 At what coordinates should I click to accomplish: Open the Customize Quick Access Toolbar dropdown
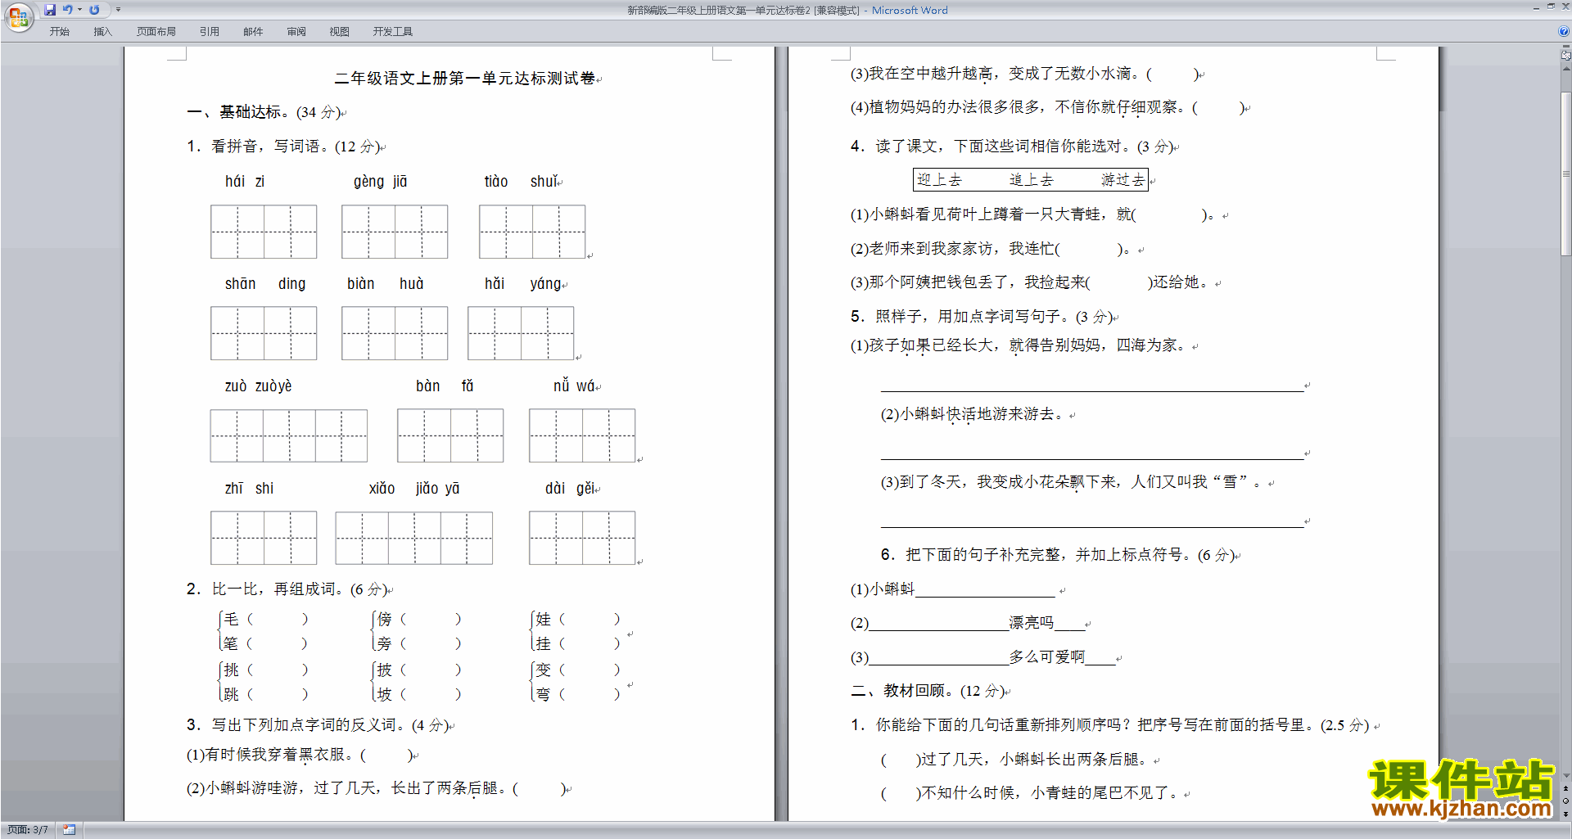coord(118,10)
